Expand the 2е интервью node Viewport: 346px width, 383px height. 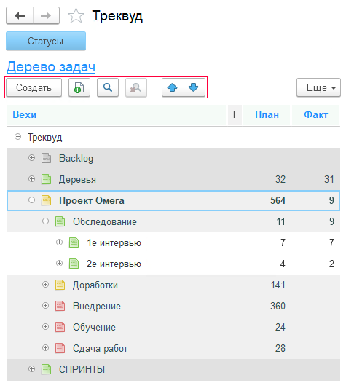pos(60,264)
